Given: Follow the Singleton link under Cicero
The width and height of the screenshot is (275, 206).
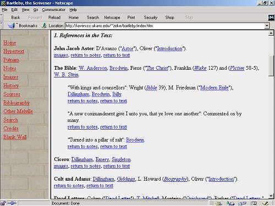Looking at the screenshot, I should [121, 159].
